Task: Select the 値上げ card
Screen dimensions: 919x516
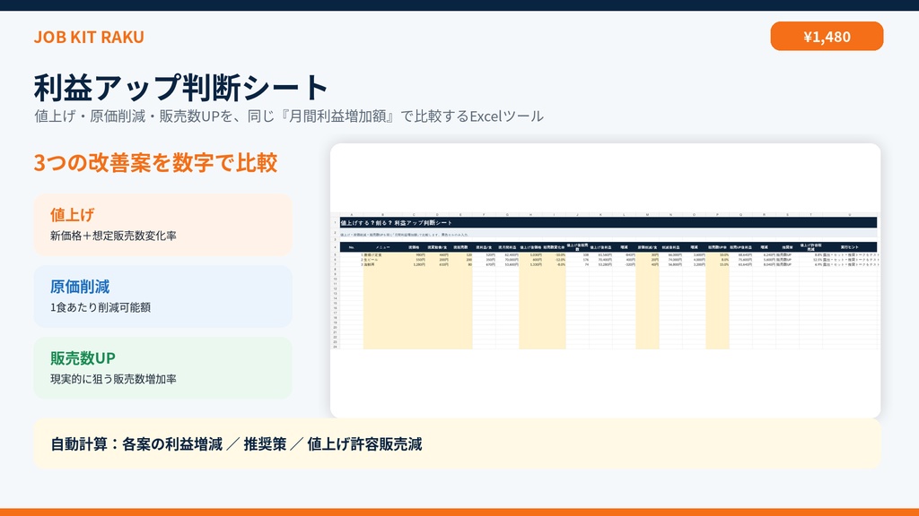Action: [163, 225]
